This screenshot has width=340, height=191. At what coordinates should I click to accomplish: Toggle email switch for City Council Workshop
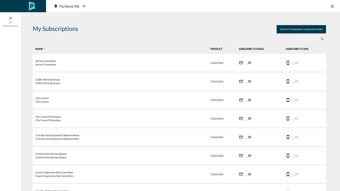(248, 119)
